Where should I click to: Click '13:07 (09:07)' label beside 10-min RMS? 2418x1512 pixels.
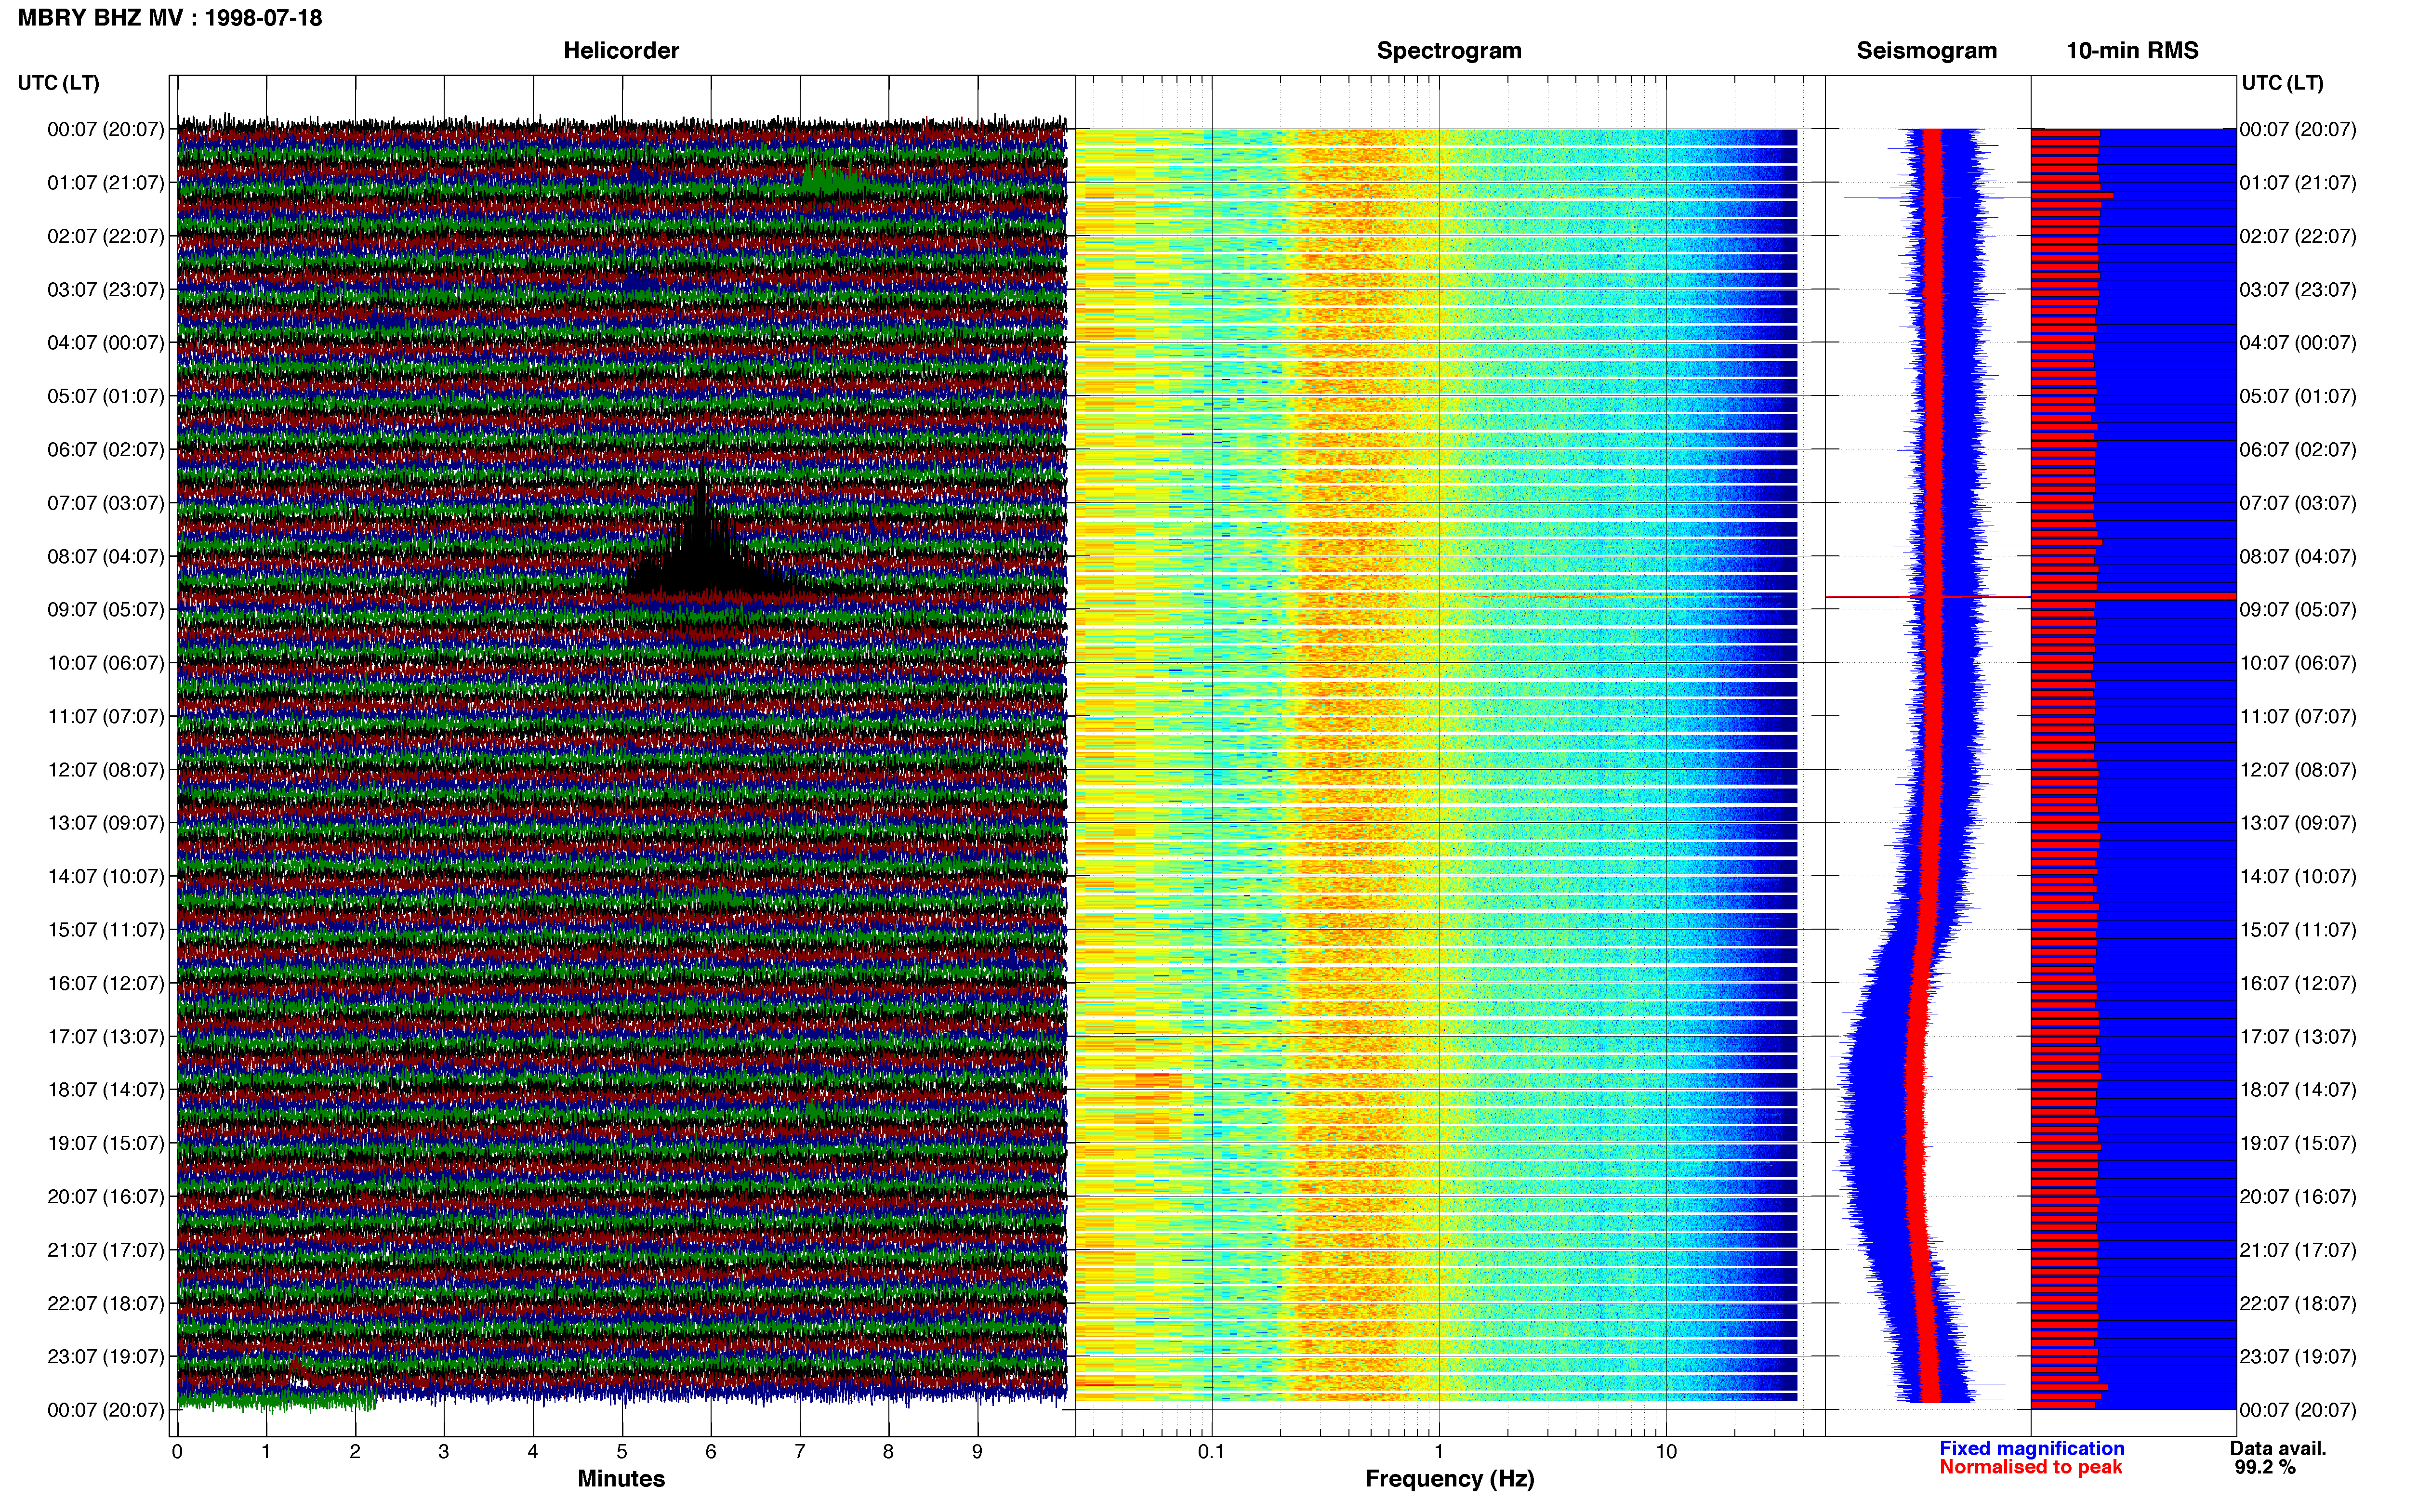[2298, 823]
